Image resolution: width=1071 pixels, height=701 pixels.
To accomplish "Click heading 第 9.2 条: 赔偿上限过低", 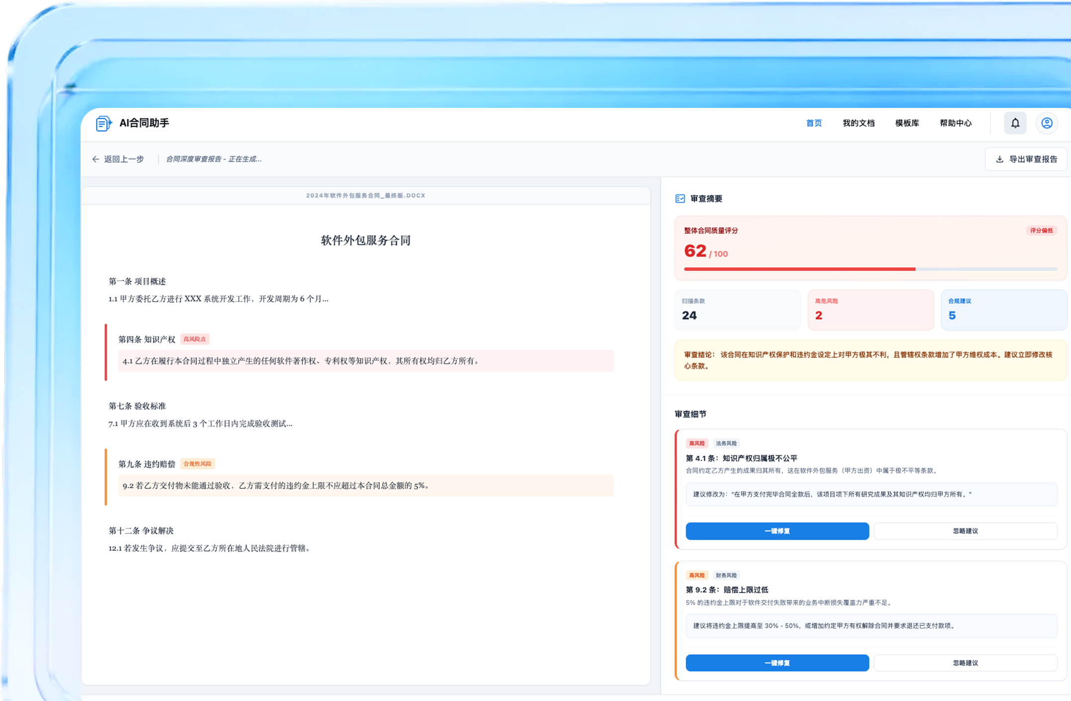I will pos(727,590).
